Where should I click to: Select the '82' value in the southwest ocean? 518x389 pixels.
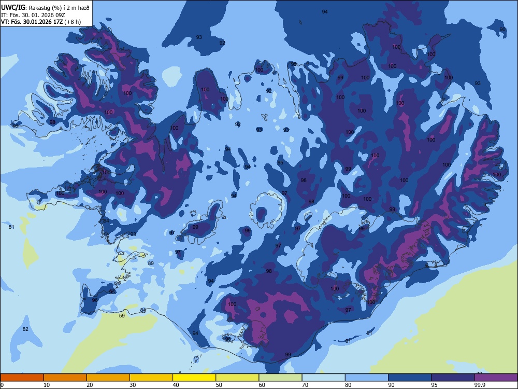coord(25,329)
